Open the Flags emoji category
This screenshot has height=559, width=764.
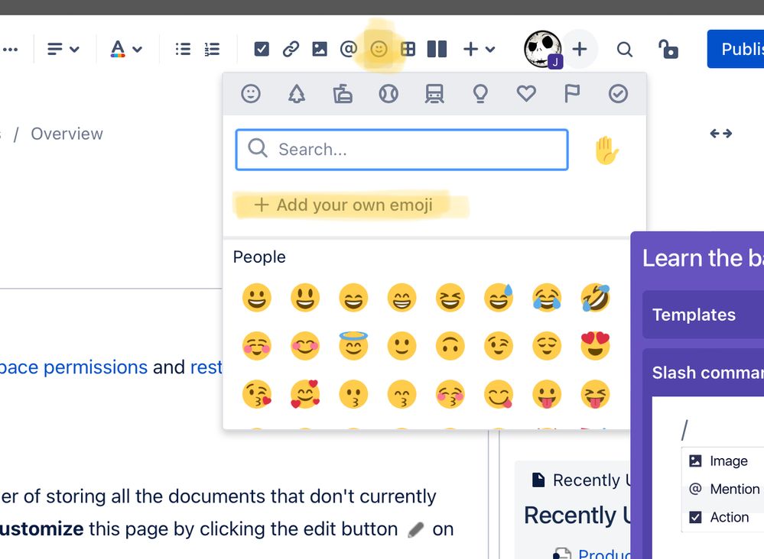[x=572, y=93]
